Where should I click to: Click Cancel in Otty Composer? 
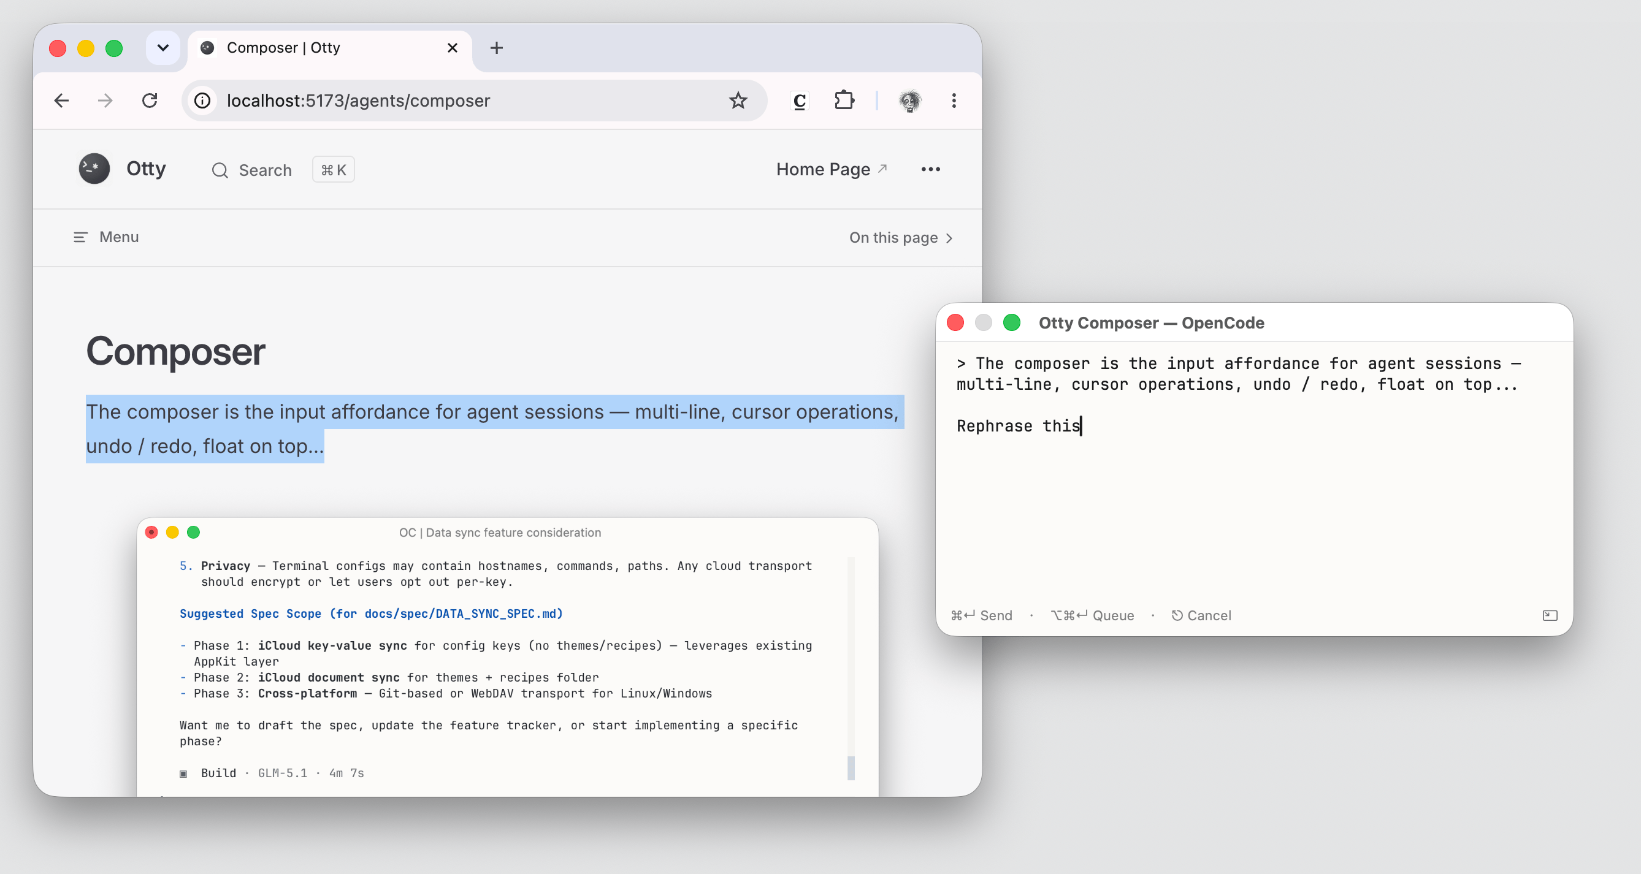point(1201,615)
